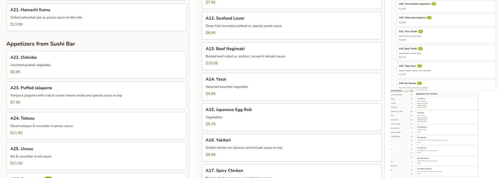Image resolution: width=500 pixels, height=178 pixels.
Task: Choose the A15. Japanese Egg Roll item
Action: pos(291,117)
